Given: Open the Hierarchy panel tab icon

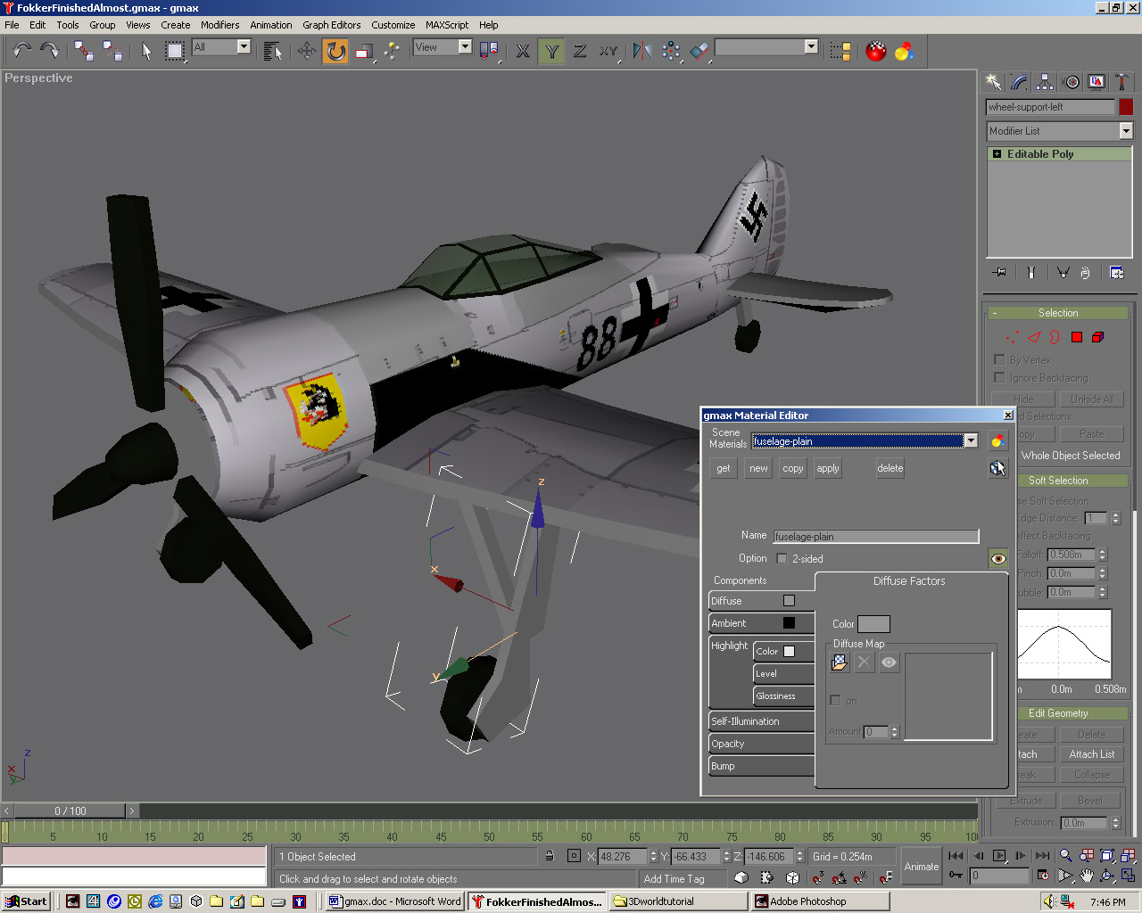Looking at the screenshot, I should [x=1045, y=82].
